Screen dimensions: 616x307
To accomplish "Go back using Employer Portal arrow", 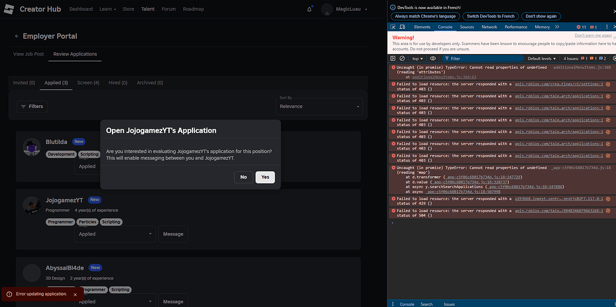I will 16,36.
